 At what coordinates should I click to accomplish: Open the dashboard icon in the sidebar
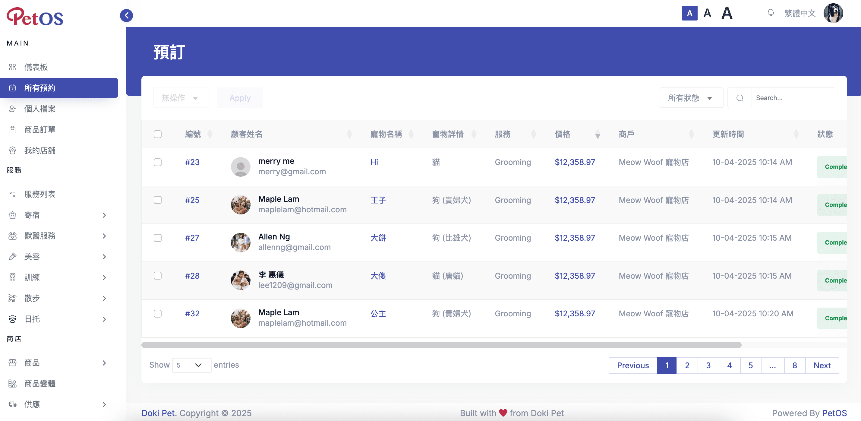12,67
